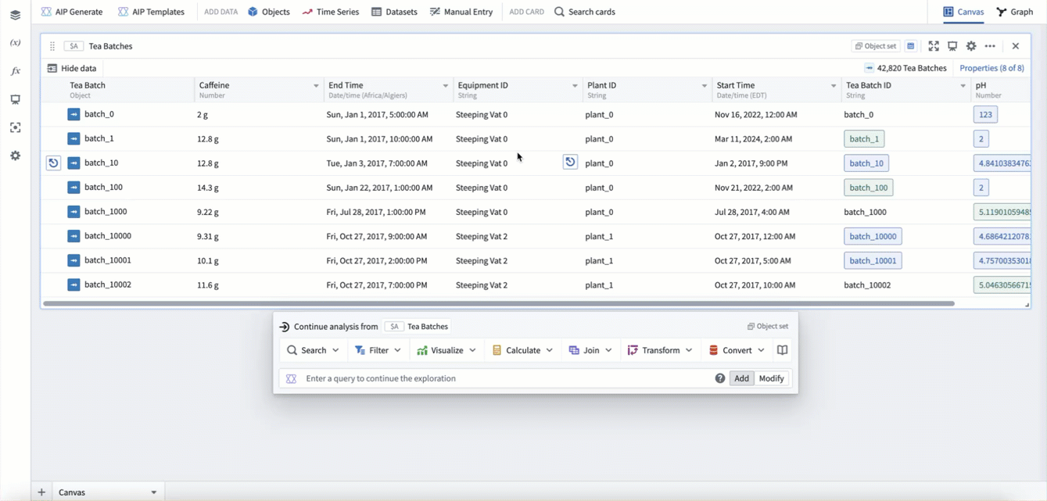Screen dimensions: 1047x501
Task: Select Add query mode
Action: tap(741, 378)
